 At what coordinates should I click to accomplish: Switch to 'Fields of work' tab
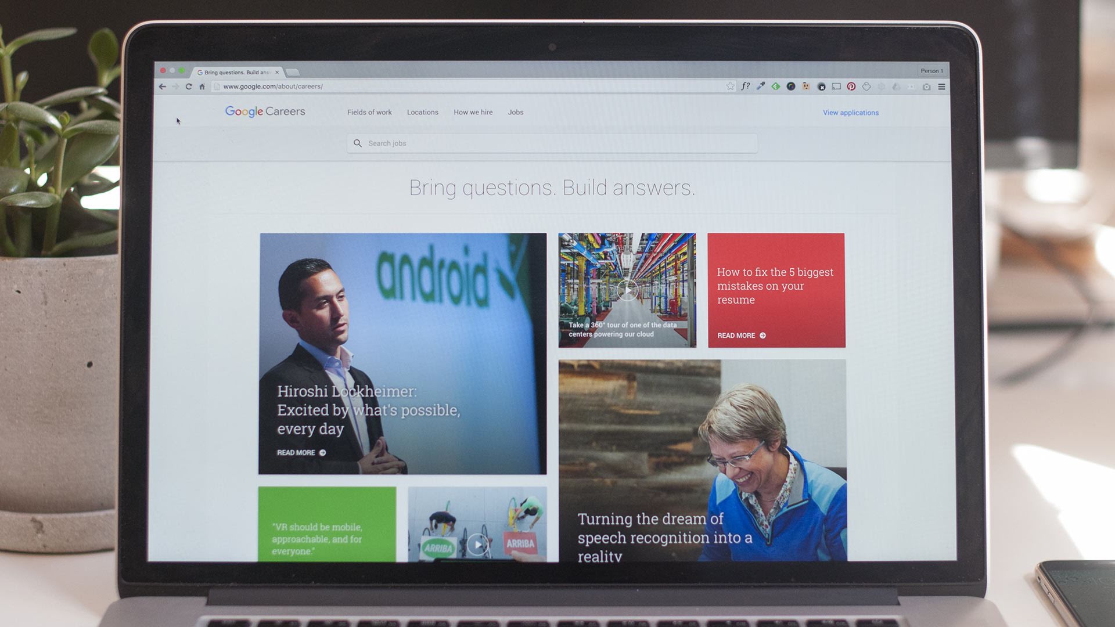[369, 112]
